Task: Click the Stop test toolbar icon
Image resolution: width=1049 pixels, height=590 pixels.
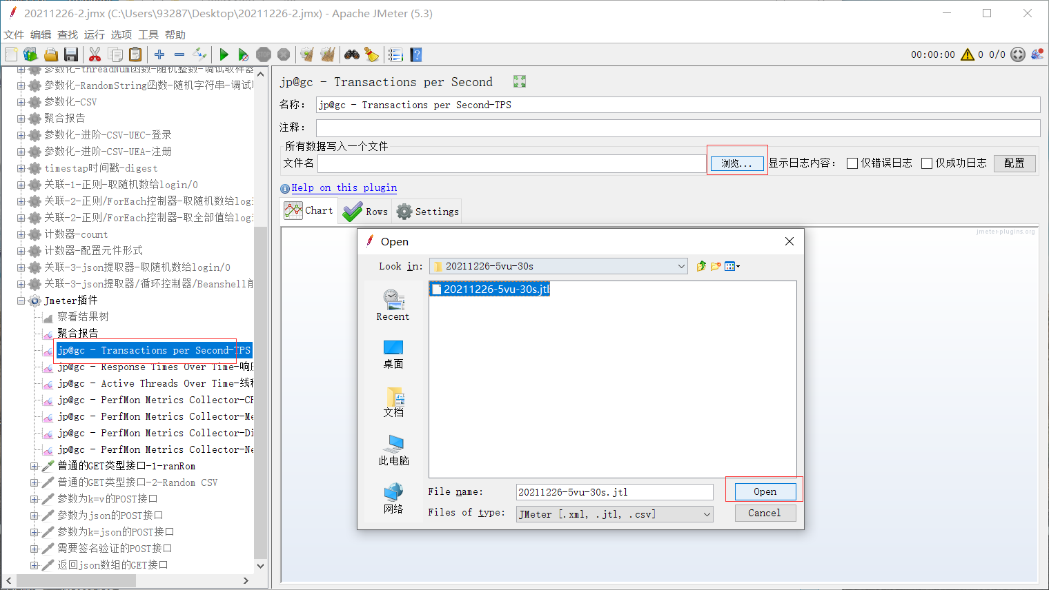Action: (x=263, y=54)
